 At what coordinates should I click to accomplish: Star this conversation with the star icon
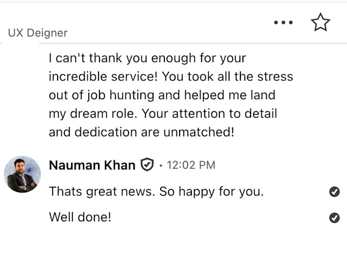(x=320, y=22)
